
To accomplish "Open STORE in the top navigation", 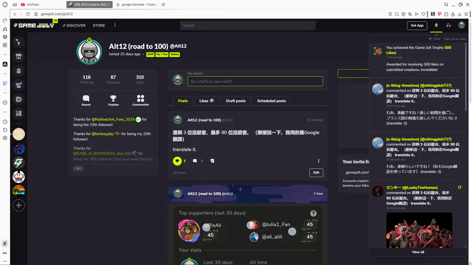I will click(99, 26).
